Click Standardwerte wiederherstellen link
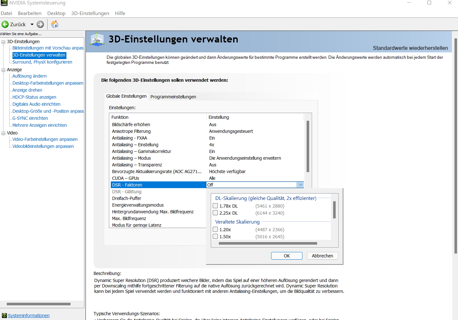 tap(410, 48)
